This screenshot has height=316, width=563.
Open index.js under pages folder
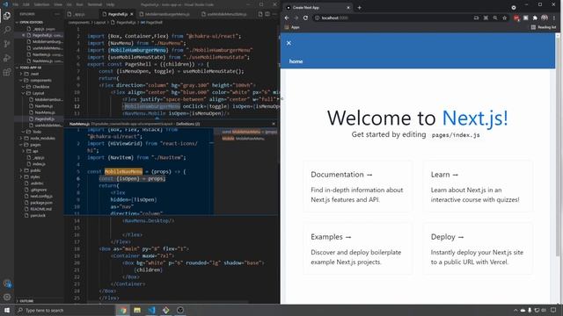[x=39, y=164]
